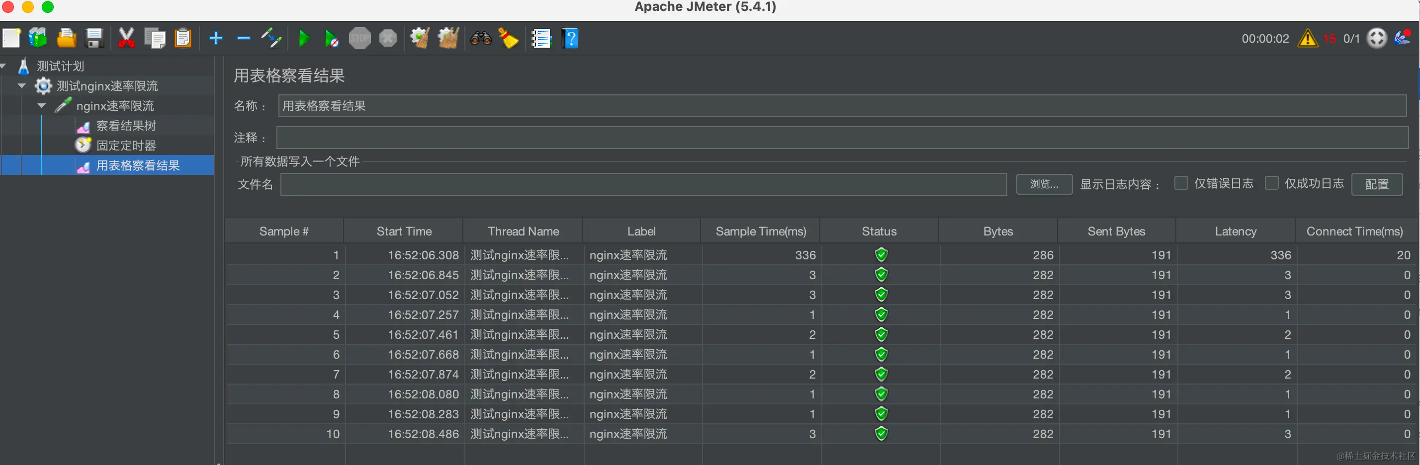Click the Clear All broom icon
This screenshot has height=465, width=1420.
click(x=448, y=39)
